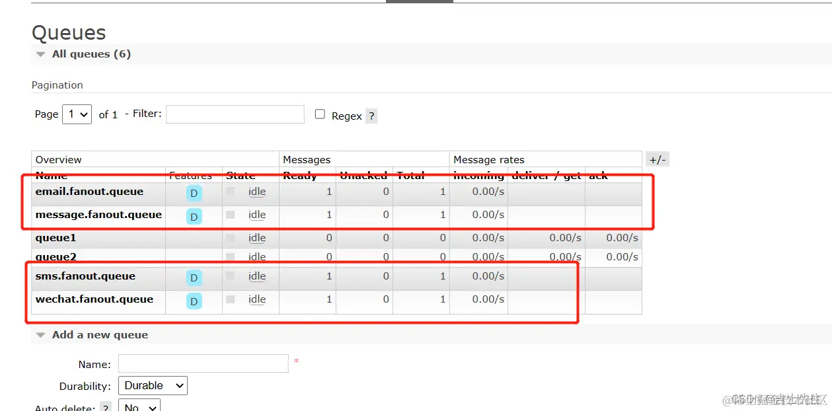Open the sms.fanout.queue link
Viewport: 832px width, 411px height.
pyautogui.click(x=85, y=276)
